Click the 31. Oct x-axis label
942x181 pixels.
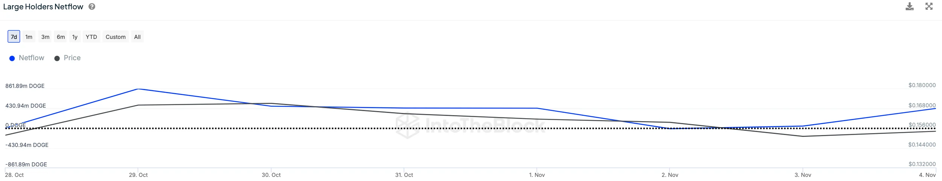pos(404,175)
